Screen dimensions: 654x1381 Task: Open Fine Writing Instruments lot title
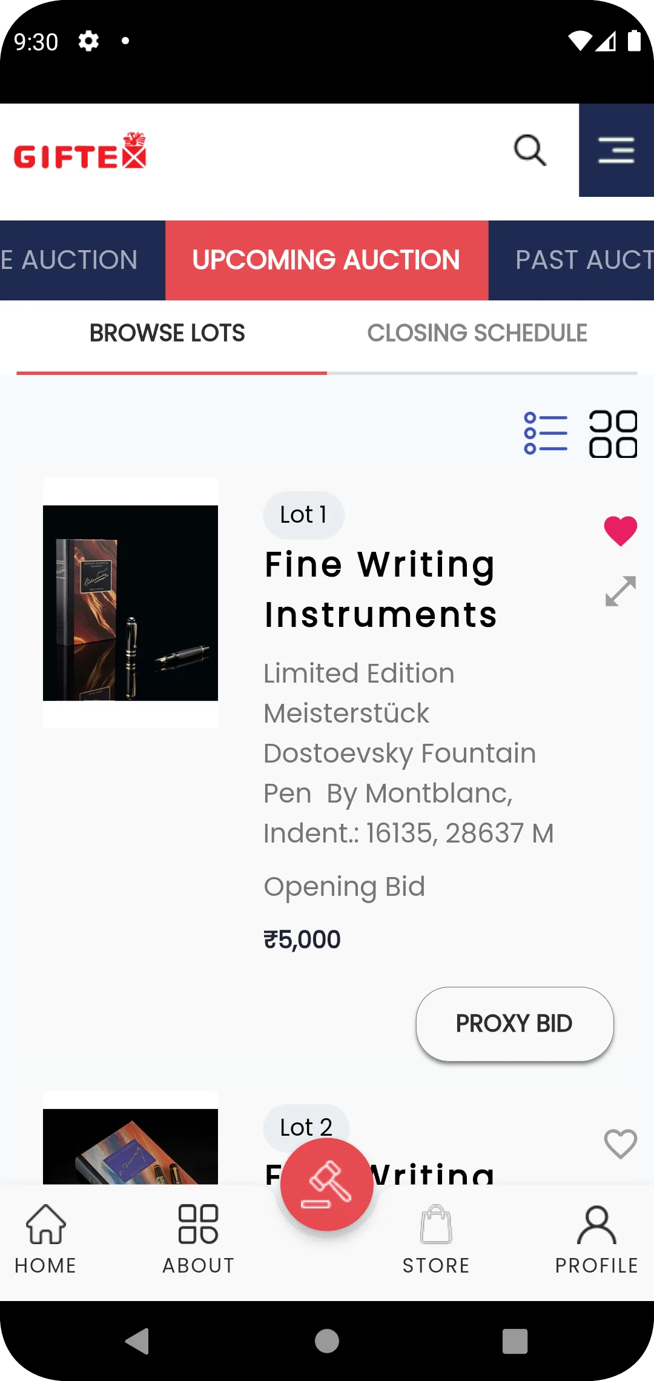coord(381,589)
